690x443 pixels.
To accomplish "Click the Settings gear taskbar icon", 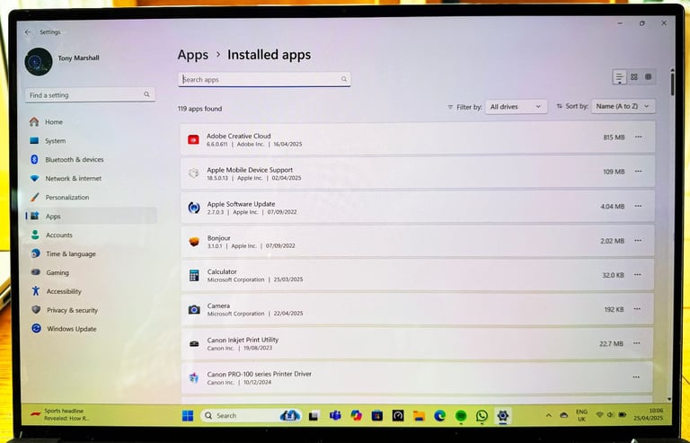I will coord(502,415).
